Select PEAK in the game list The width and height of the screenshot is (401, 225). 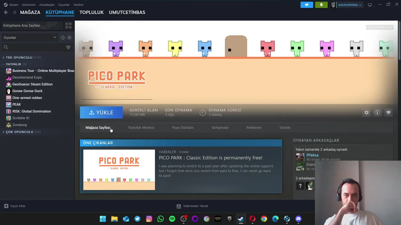pyautogui.click(x=17, y=105)
